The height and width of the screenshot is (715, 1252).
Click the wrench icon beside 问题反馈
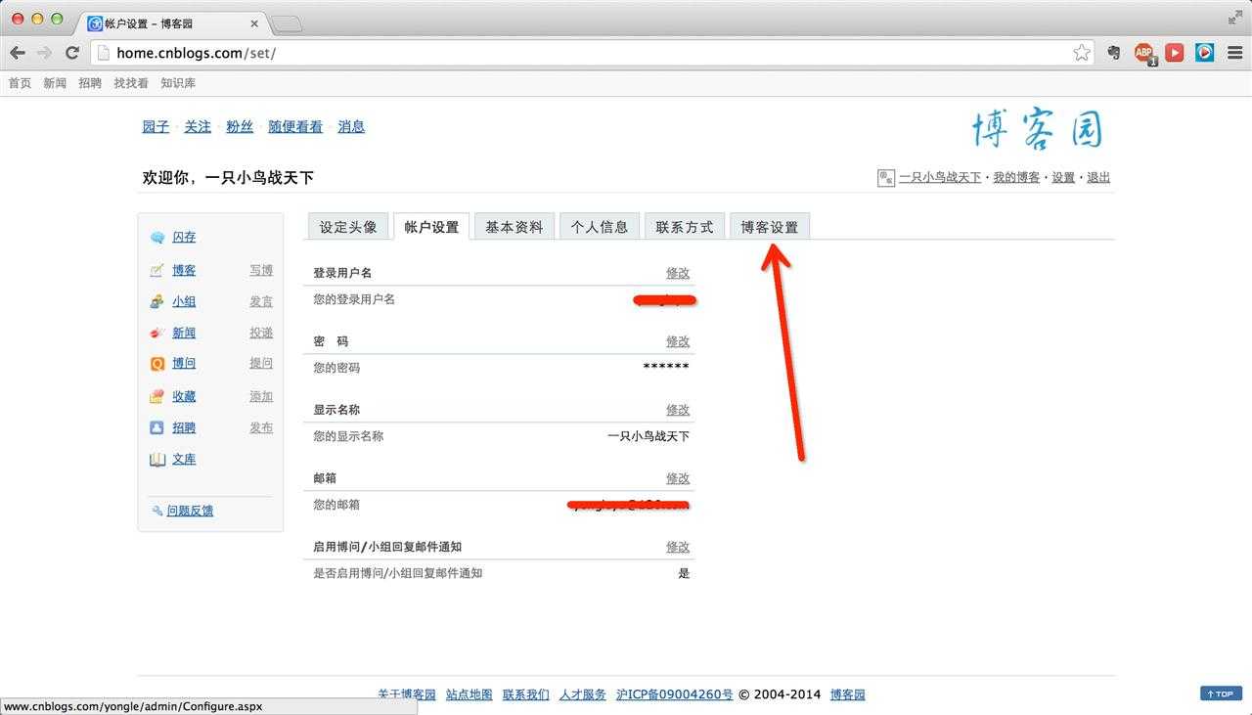pos(157,511)
